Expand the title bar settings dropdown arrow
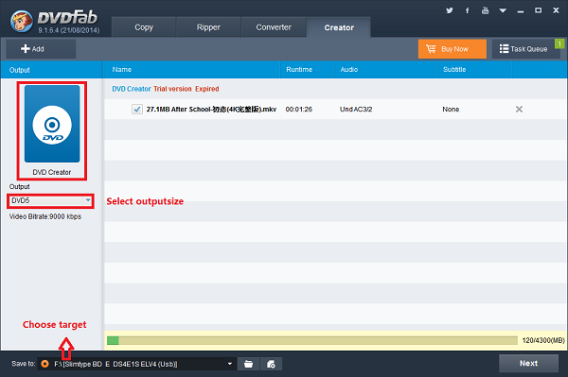Image resolution: width=568 pixels, height=377 pixels. [503, 10]
